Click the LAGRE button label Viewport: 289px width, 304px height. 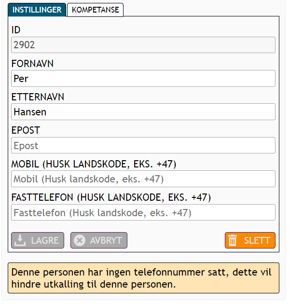coord(45,240)
